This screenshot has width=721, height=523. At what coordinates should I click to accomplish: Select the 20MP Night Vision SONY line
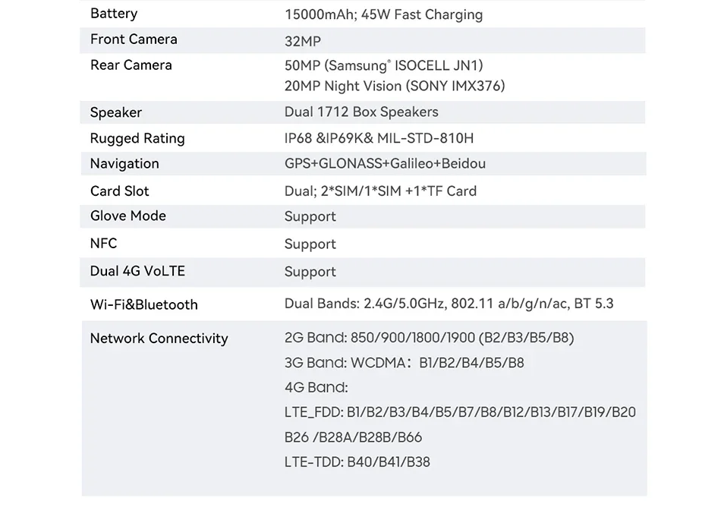click(x=394, y=87)
